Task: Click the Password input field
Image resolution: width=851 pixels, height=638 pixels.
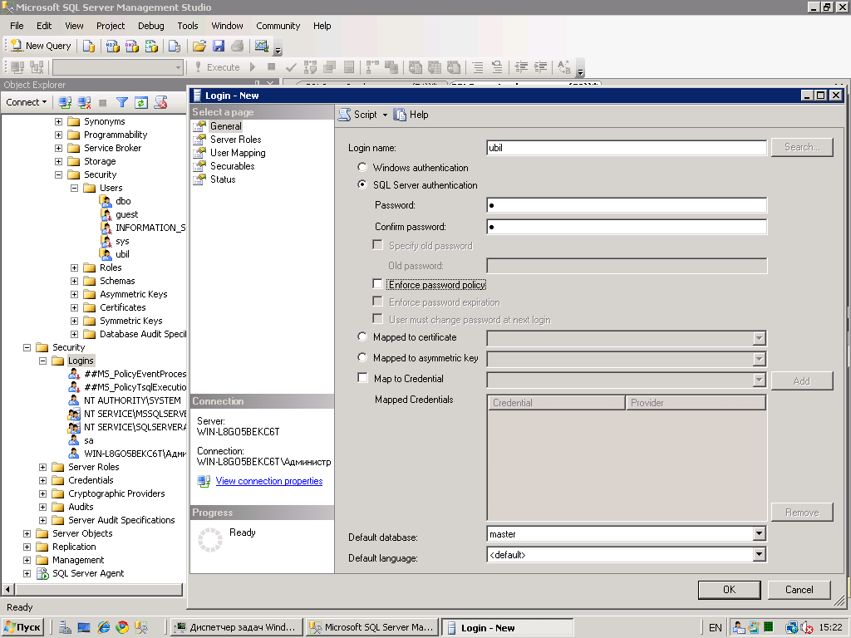Action: 627,205
